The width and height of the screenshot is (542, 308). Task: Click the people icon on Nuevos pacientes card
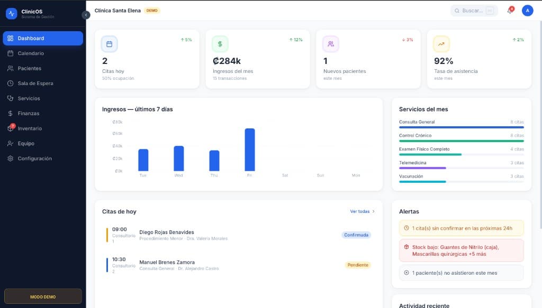click(x=331, y=44)
